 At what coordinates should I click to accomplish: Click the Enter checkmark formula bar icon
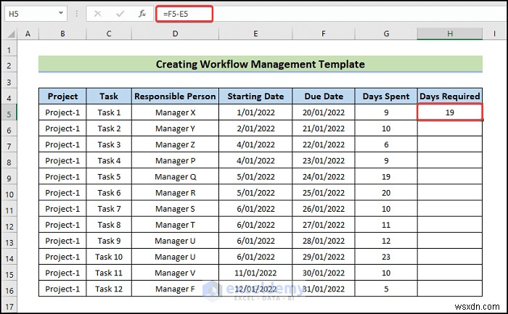[x=120, y=14]
